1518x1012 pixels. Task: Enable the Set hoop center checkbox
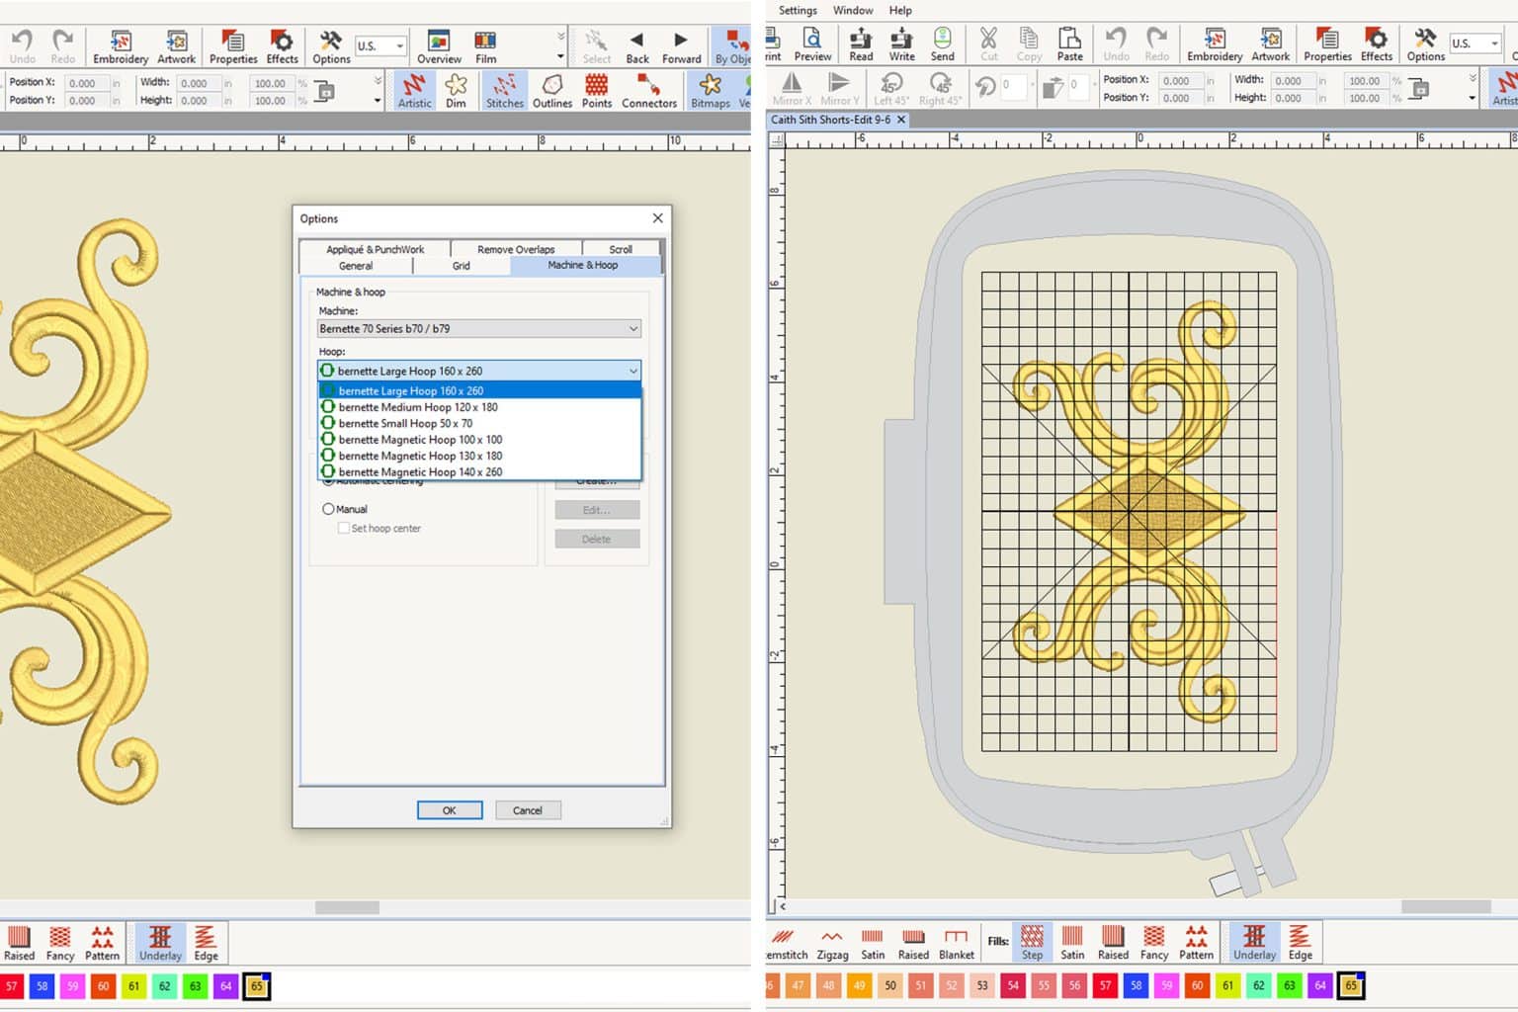point(343,528)
